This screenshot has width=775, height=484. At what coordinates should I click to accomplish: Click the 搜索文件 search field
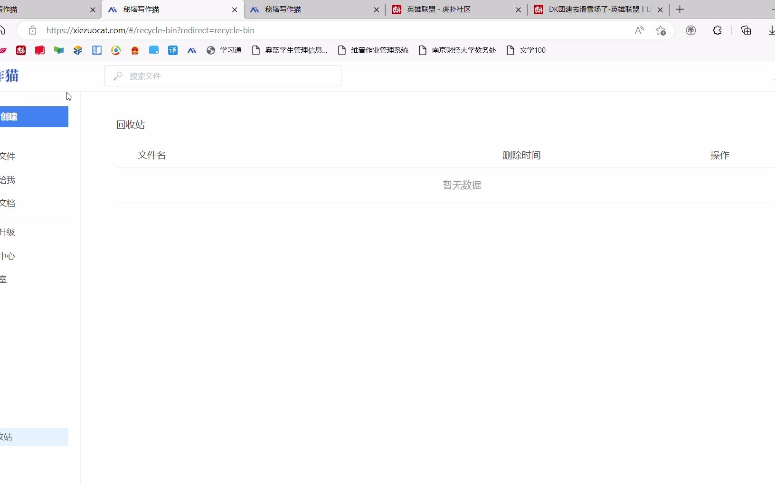[x=223, y=76]
